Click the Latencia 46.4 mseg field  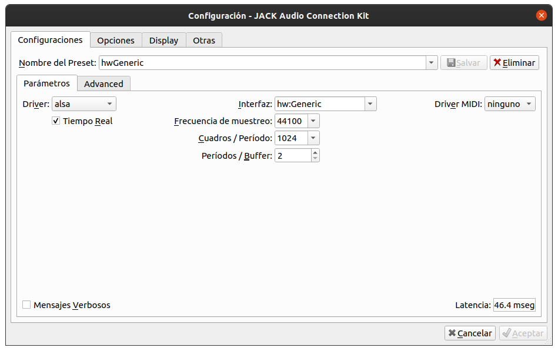coord(514,305)
